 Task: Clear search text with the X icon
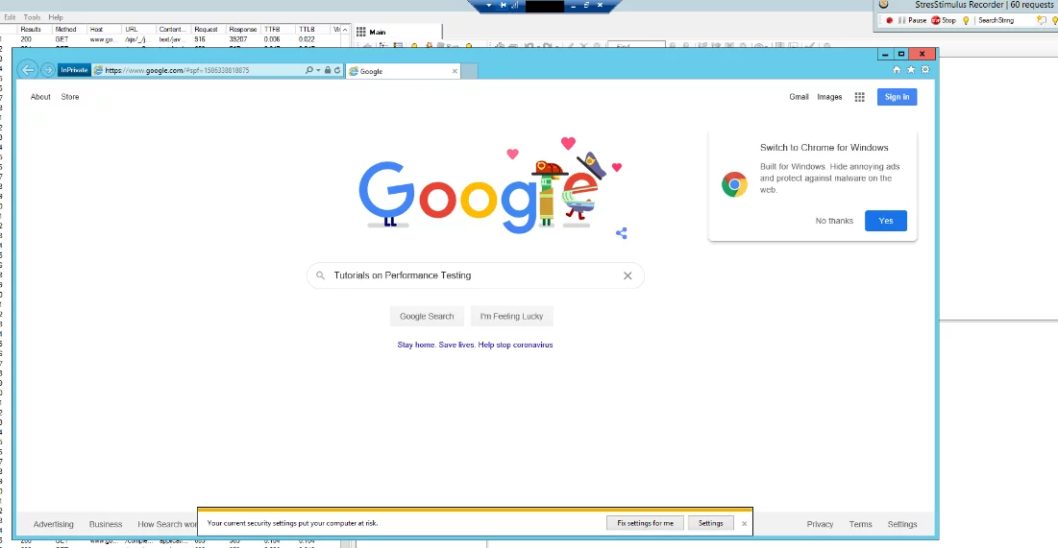(x=627, y=275)
